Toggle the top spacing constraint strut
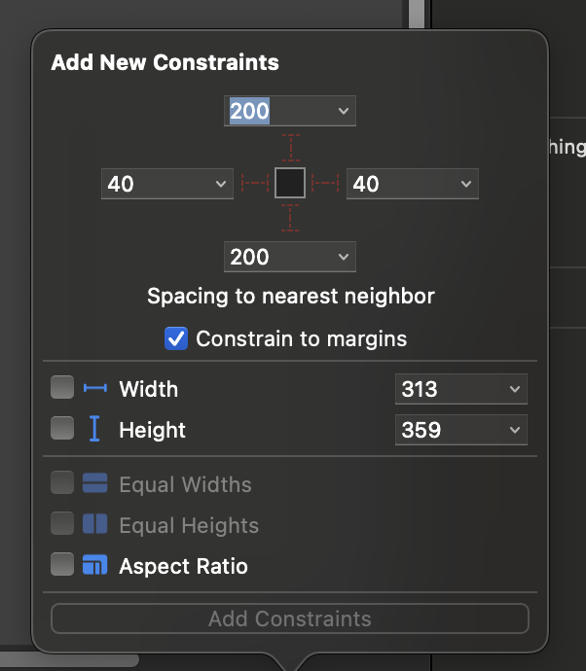Screen dimensions: 586x671 click(290, 149)
